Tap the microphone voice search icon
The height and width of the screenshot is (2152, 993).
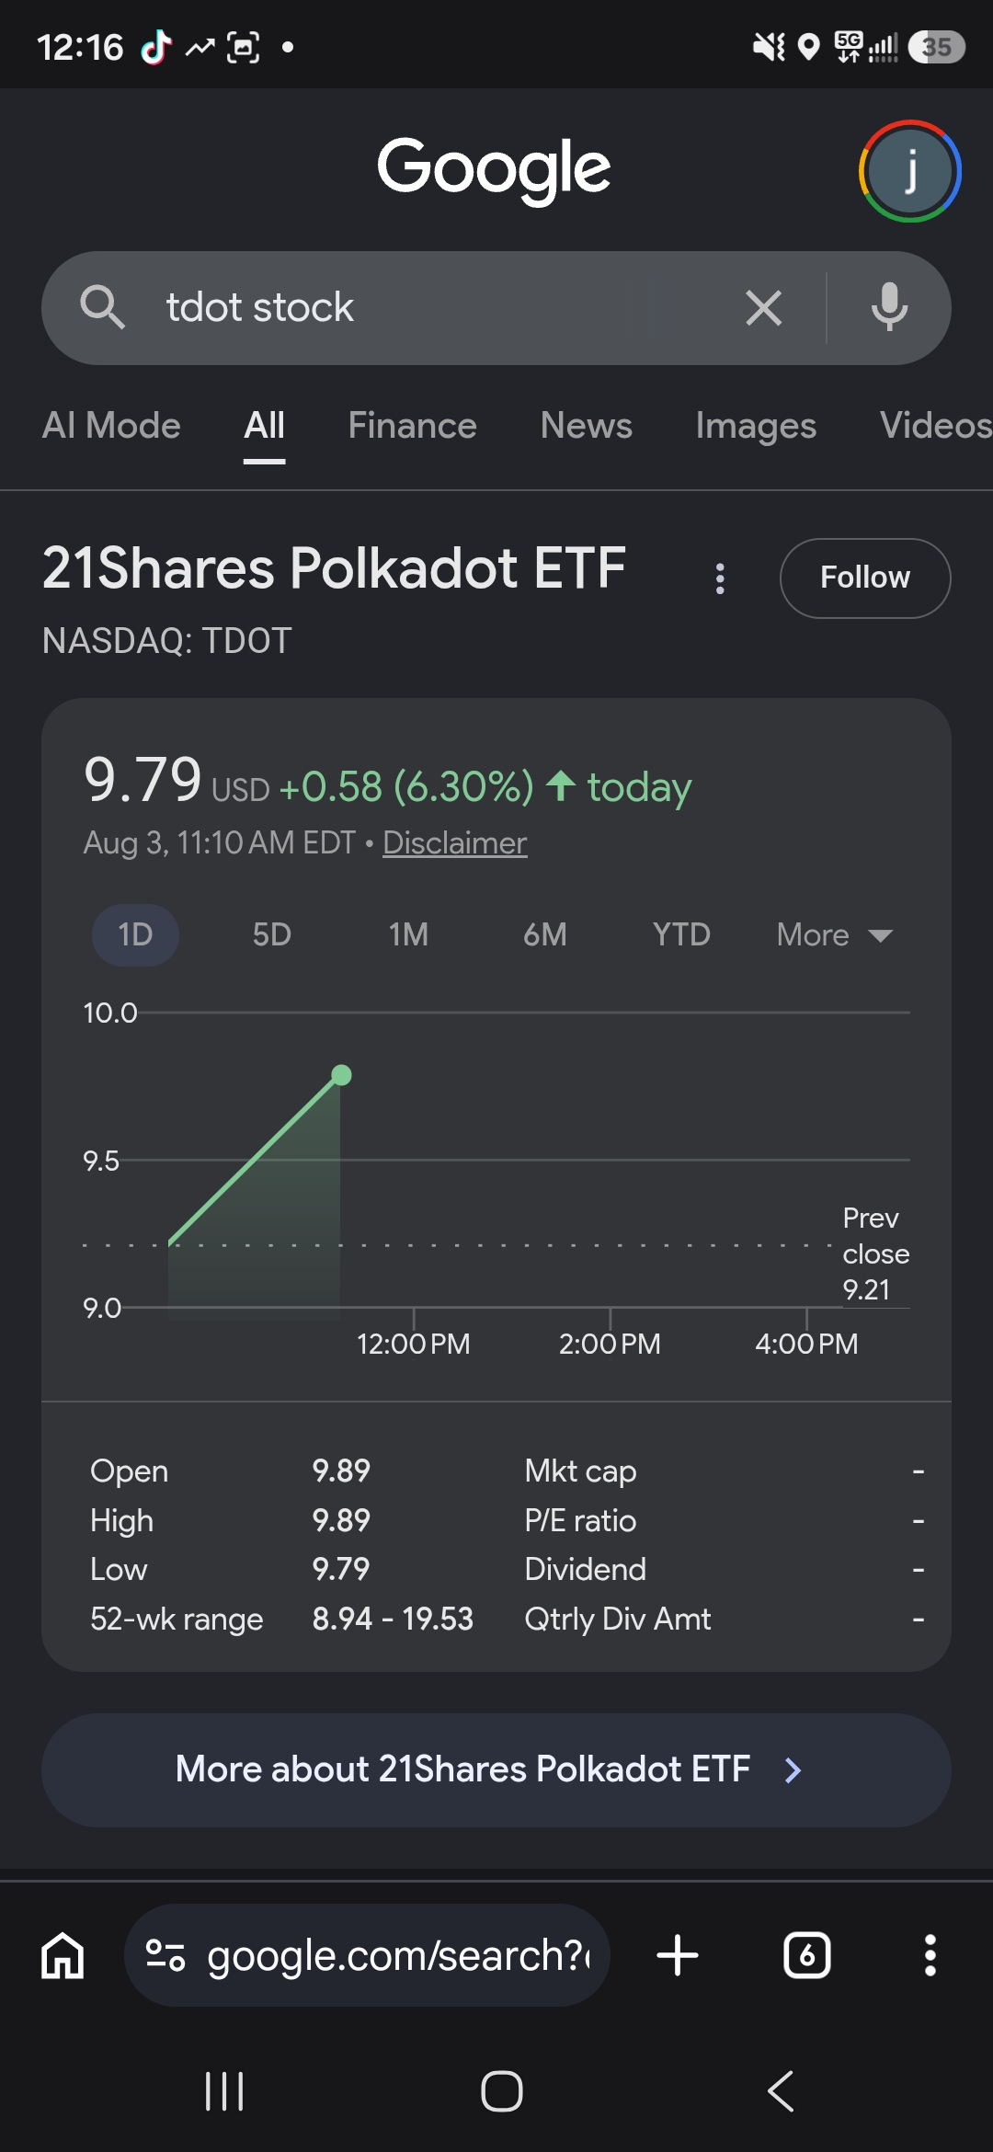coord(889,307)
